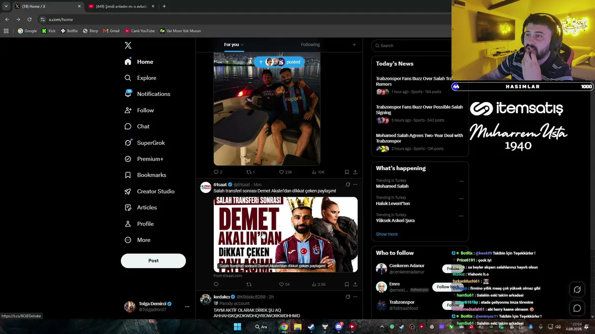595x334 pixels.
Task: Open a new browser tab
Action: click(x=164, y=6)
